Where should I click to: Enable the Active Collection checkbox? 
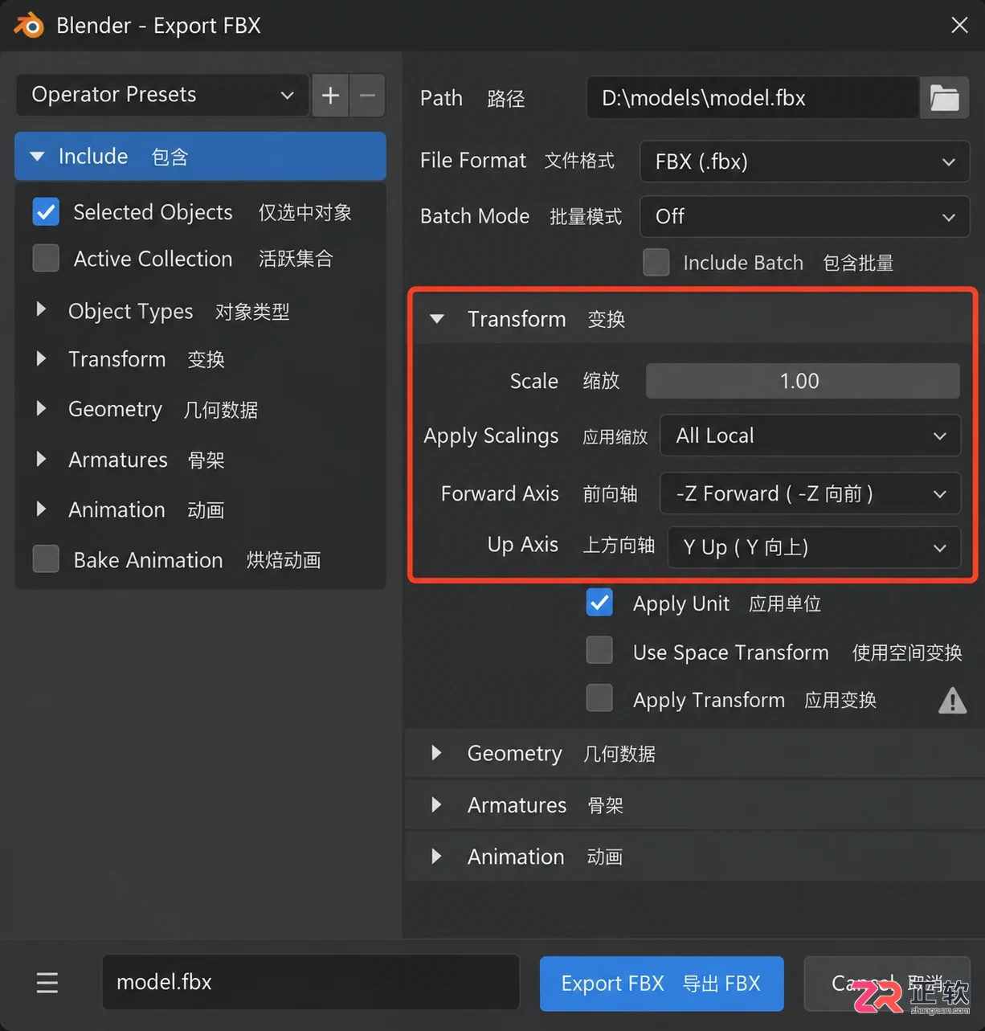click(x=46, y=259)
